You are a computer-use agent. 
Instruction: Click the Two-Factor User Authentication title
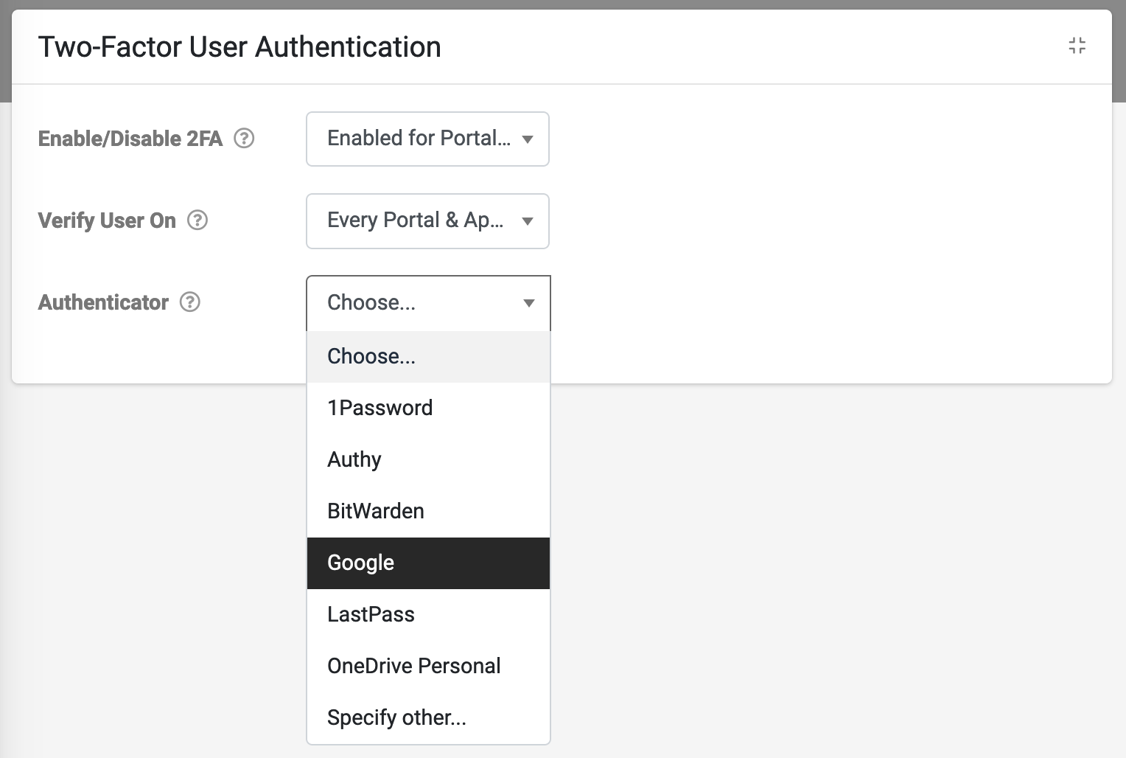pos(239,47)
